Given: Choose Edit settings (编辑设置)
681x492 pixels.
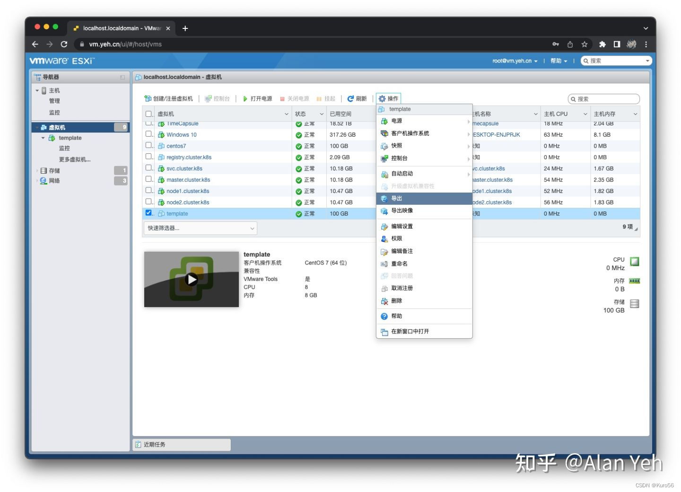Looking at the screenshot, I should click(424, 226).
